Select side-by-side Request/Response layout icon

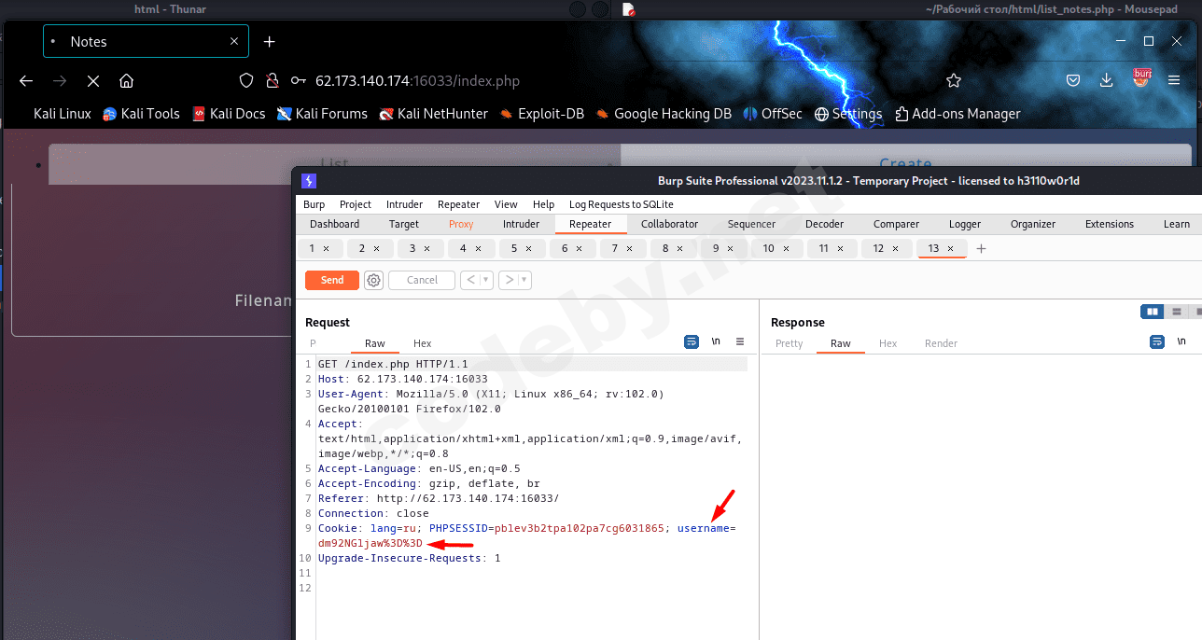click(x=1152, y=311)
